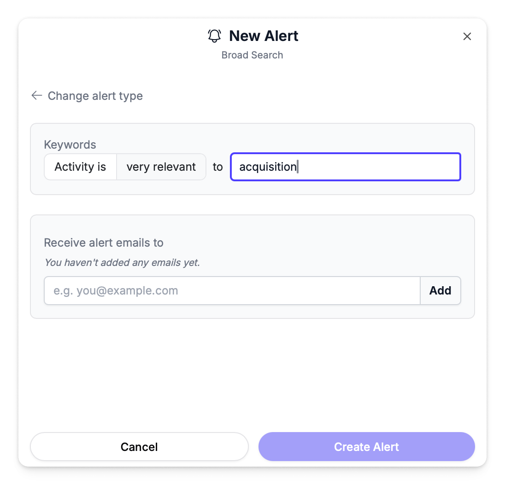The width and height of the screenshot is (505, 485).
Task: Focus the keyword field containing acquisition
Action: (x=345, y=167)
